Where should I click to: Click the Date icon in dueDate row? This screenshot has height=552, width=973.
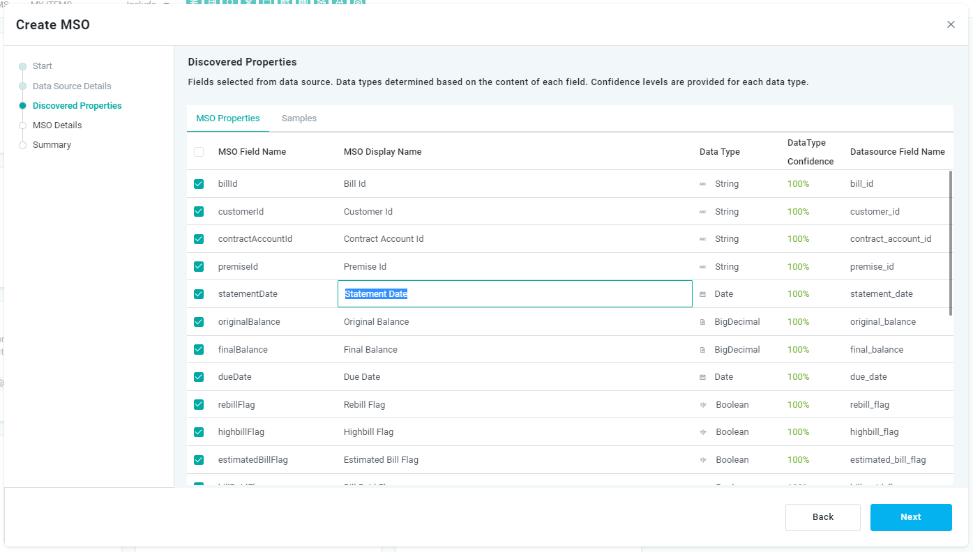702,377
